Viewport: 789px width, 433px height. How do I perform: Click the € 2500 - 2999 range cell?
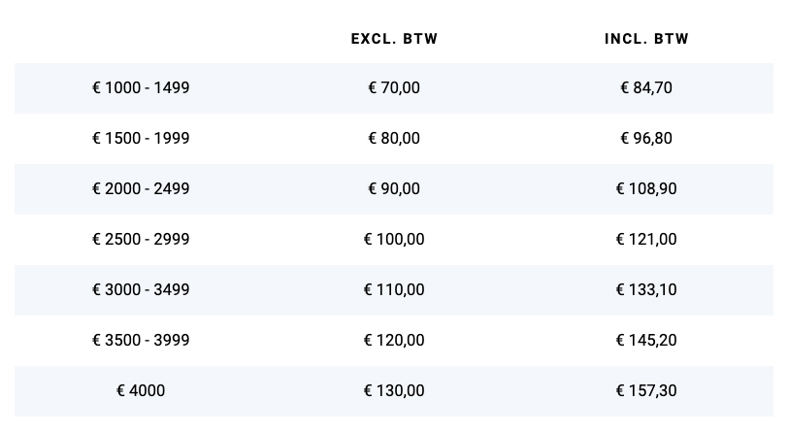141,239
